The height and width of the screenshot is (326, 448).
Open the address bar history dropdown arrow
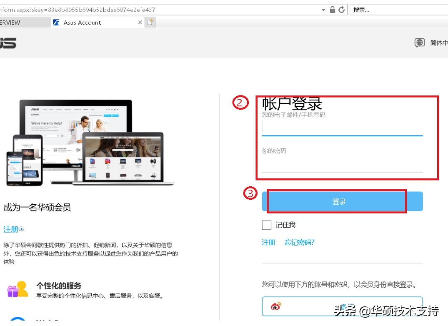323,9
